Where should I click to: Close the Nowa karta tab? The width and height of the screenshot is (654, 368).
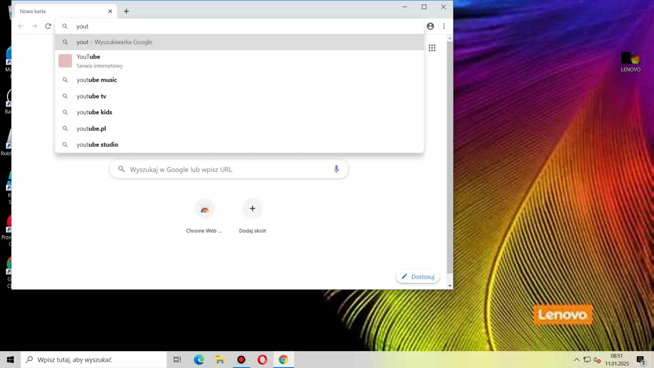pyautogui.click(x=110, y=11)
